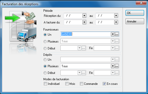Expand the GANDHI supplier dropdown arrow

113,34
